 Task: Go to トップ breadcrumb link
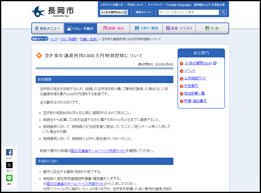click(x=53, y=39)
